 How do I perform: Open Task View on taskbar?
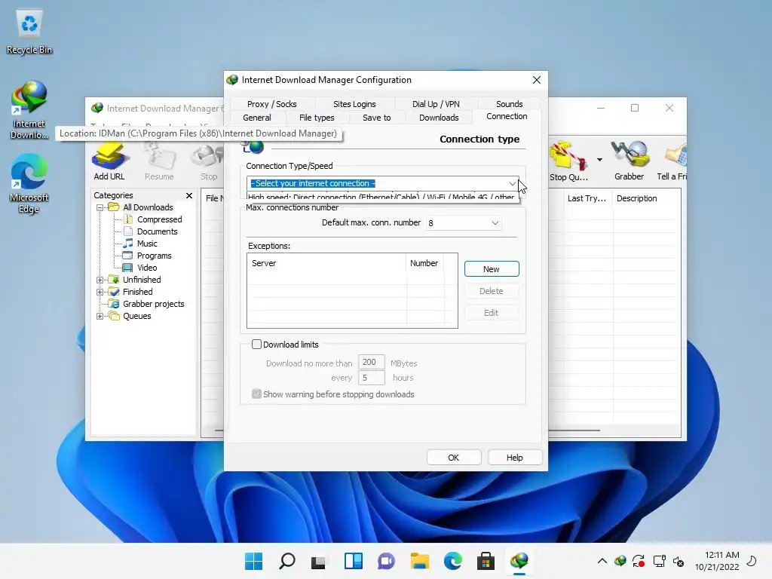coord(319,561)
